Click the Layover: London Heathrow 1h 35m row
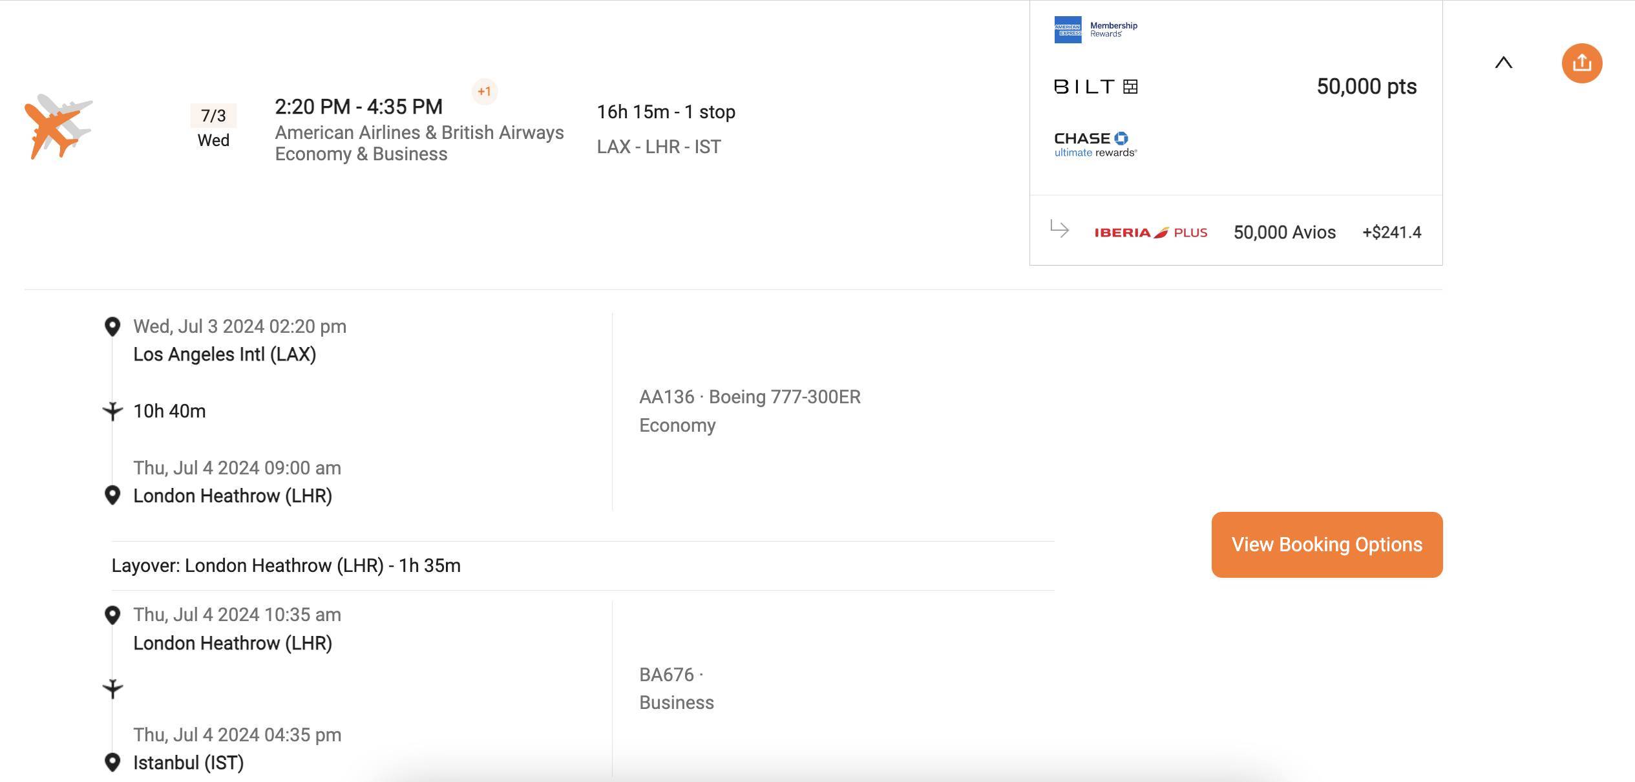 (583, 565)
